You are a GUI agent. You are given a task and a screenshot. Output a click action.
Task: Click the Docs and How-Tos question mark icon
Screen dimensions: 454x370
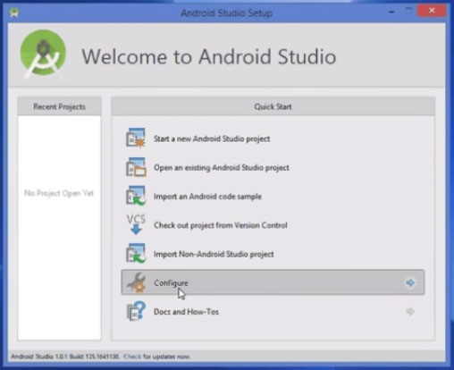(x=136, y=311)
